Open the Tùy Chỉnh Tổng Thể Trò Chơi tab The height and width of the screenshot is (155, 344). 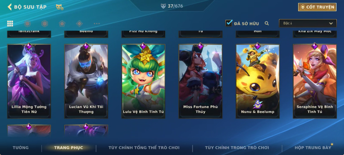(144, 148)
